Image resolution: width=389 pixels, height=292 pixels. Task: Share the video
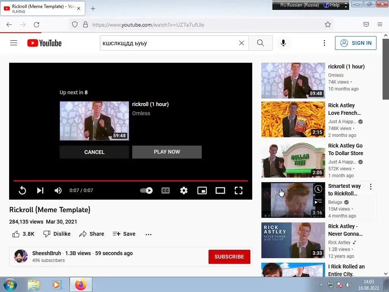coord(92,234)
